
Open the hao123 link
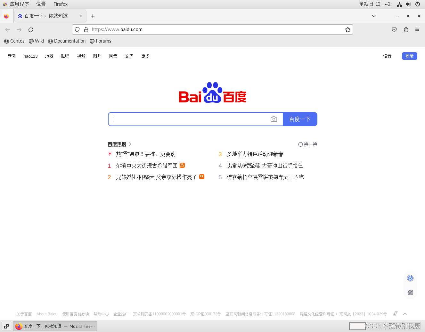[x=30, y=56]
